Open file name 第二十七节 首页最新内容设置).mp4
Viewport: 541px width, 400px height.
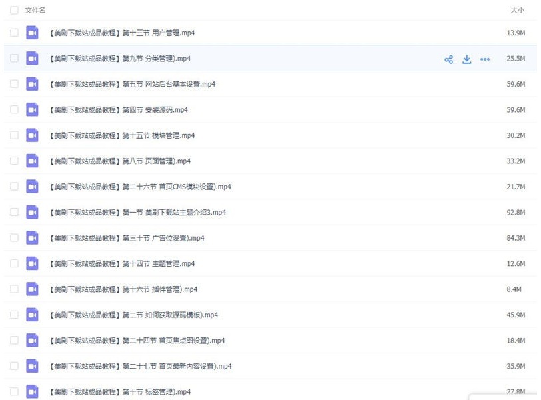coord(141,366)
